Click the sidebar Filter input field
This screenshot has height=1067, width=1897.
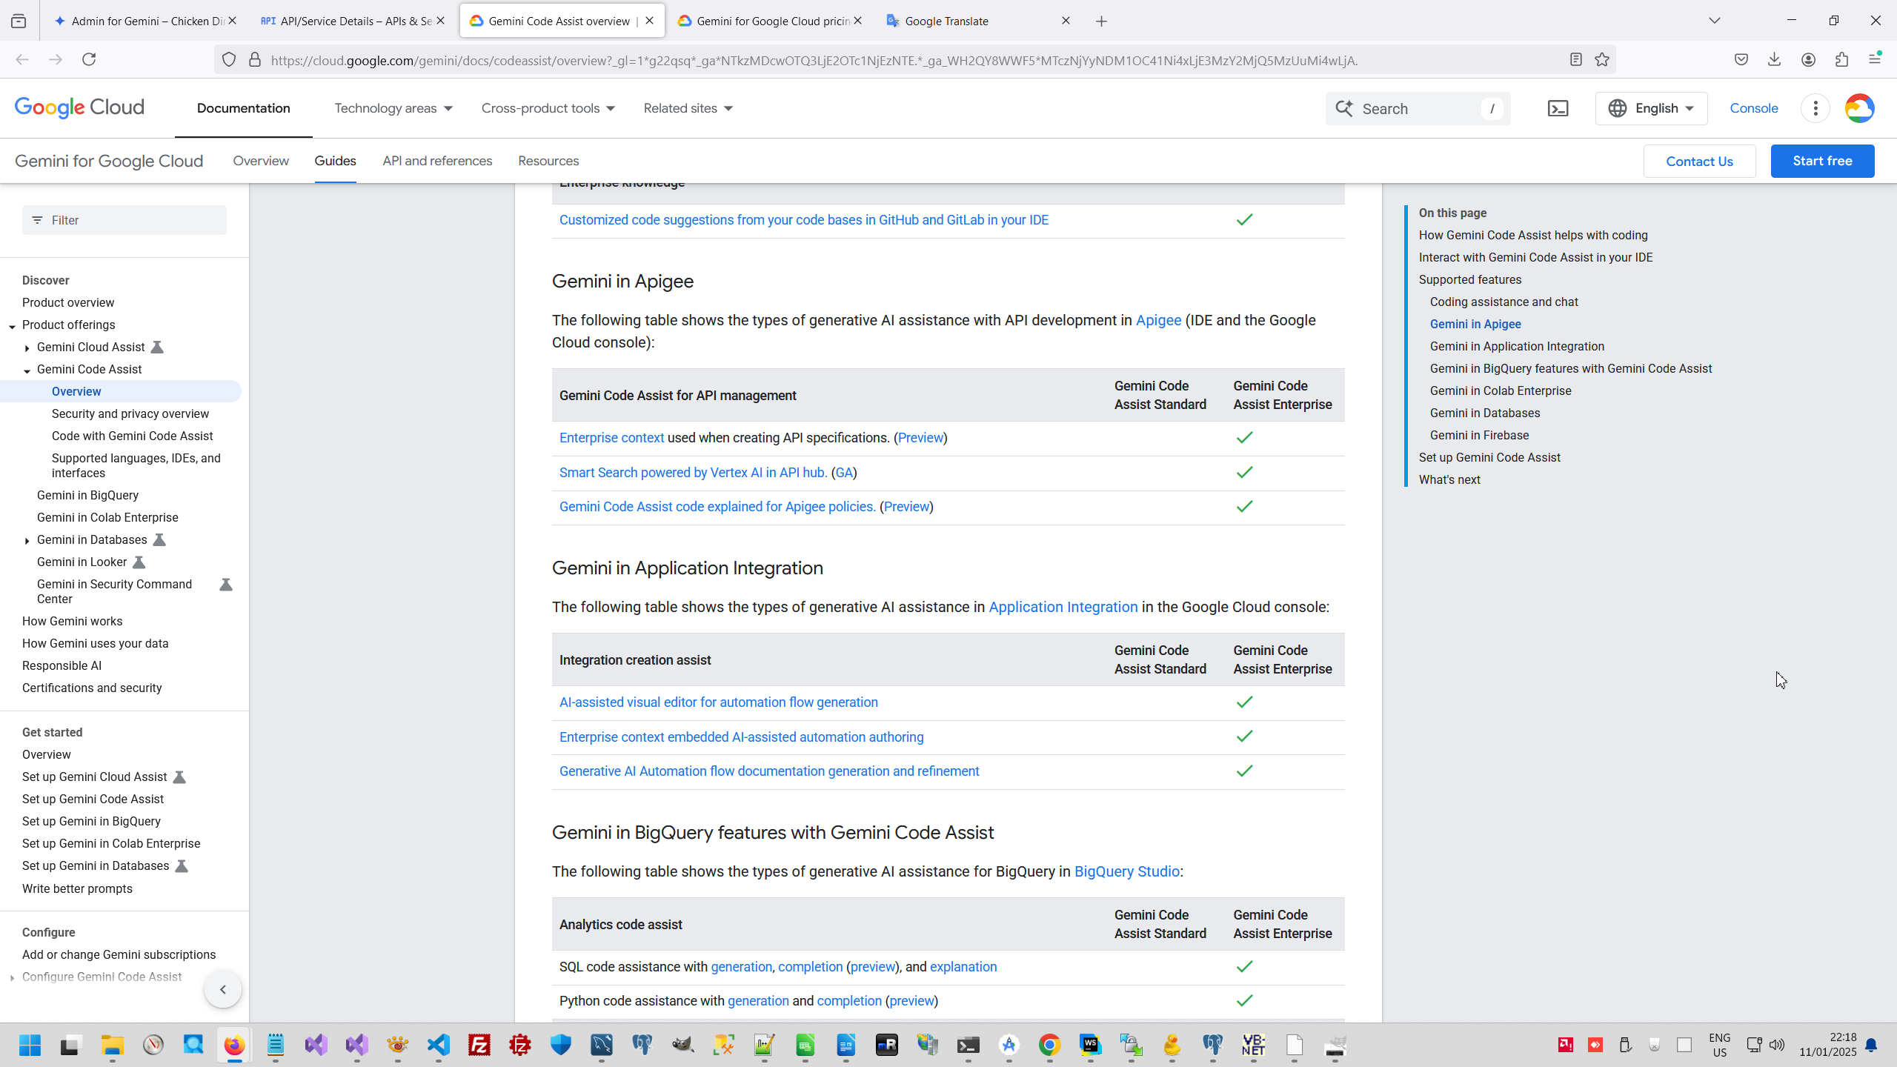click(x=133, y=220)
